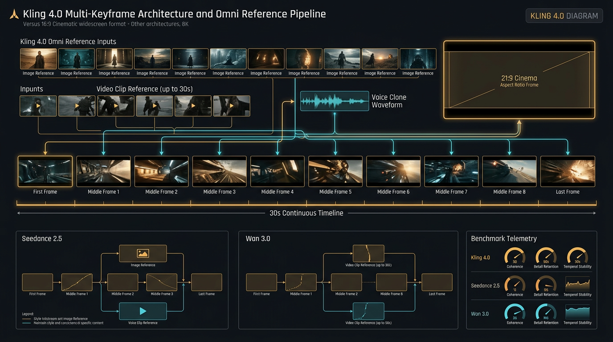Select the Kling 4.0 Temporal Stability gauge
Image resolution: width=613 pixels, height=342 pixels.
click(577, 256)
